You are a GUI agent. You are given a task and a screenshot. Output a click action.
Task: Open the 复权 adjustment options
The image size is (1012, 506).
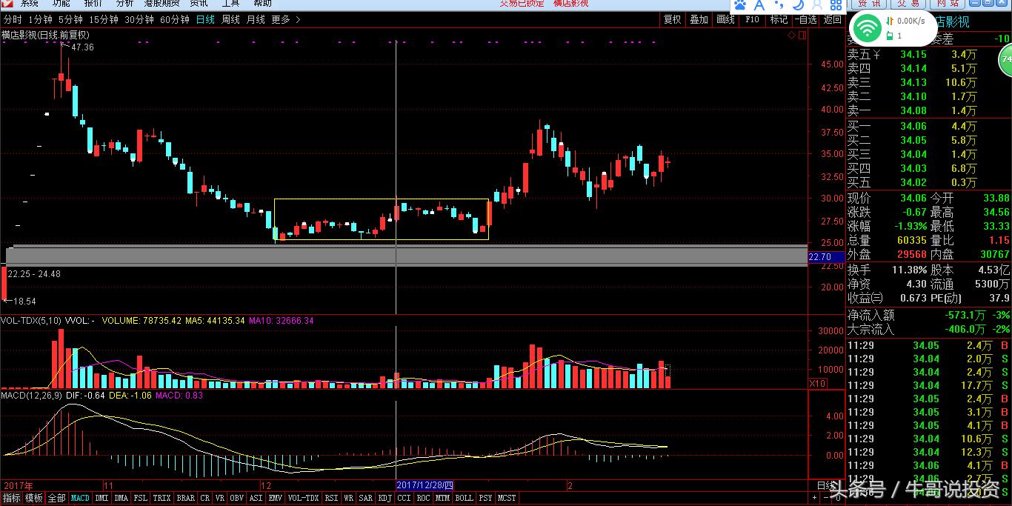coord(672,19)
